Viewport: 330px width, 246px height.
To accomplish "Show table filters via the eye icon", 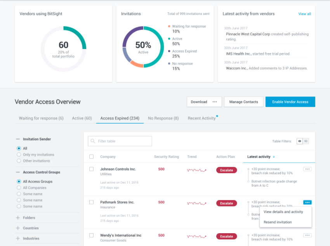I will (299, 141).
